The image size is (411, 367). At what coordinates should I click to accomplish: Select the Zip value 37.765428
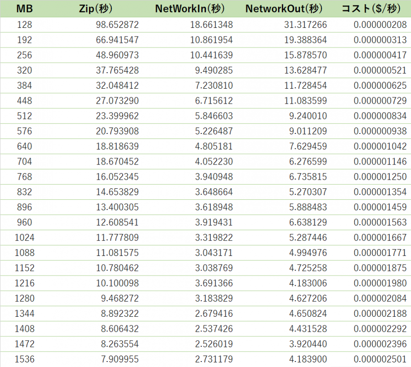[117, 70]
